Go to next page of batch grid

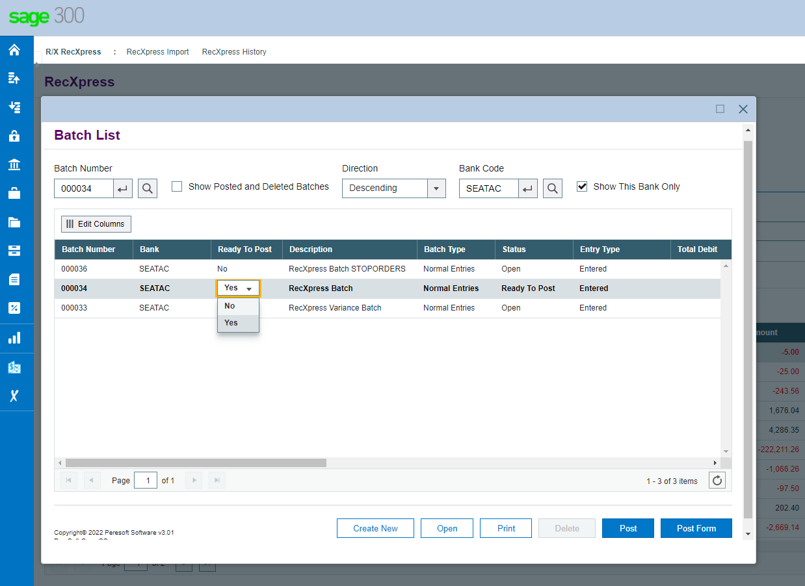194,481
